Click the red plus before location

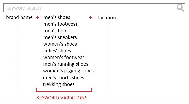point(91,18)
